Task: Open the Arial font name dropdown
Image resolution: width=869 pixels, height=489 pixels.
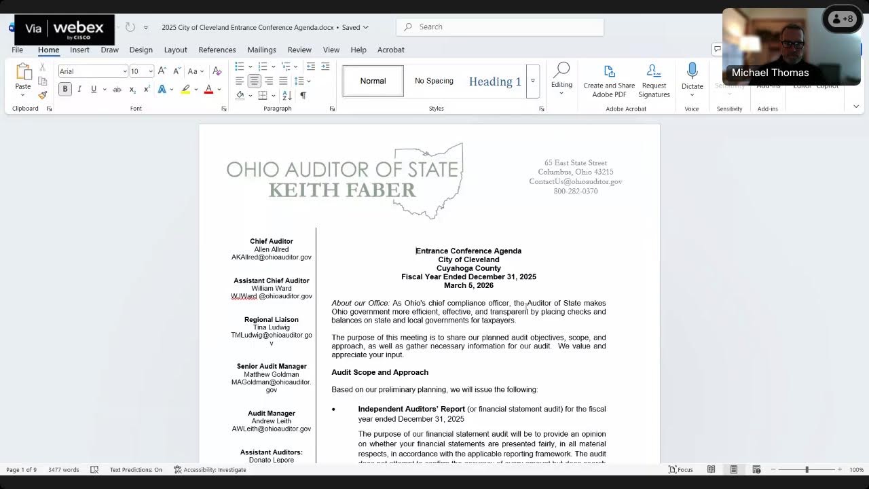Action: [125, 71]
